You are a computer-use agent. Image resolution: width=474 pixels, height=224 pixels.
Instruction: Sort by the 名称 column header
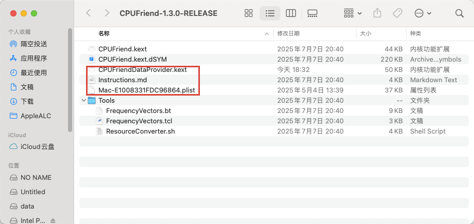pyautogui.click(x=104, y=33)
